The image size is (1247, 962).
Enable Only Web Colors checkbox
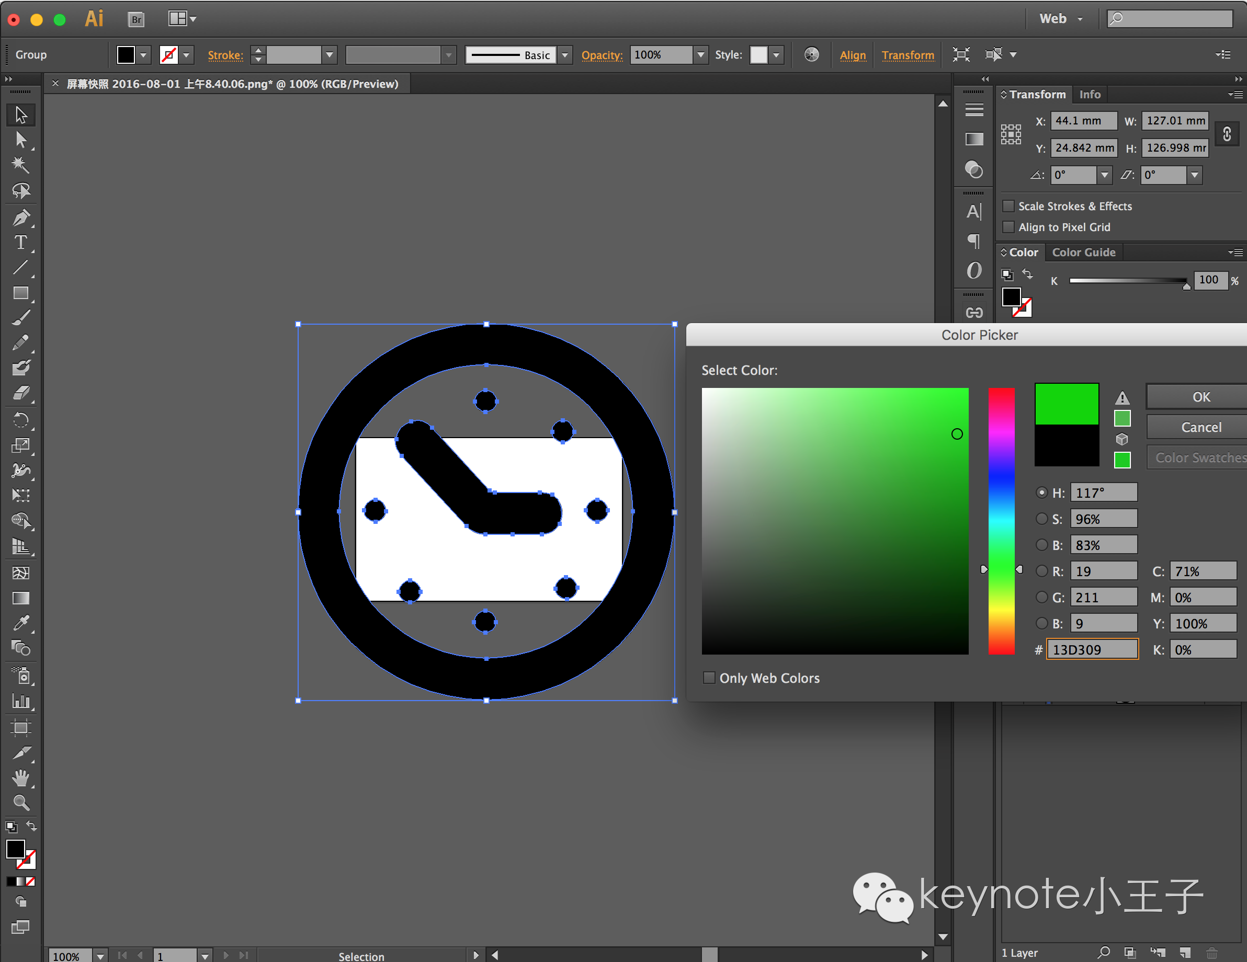(709, 678)
